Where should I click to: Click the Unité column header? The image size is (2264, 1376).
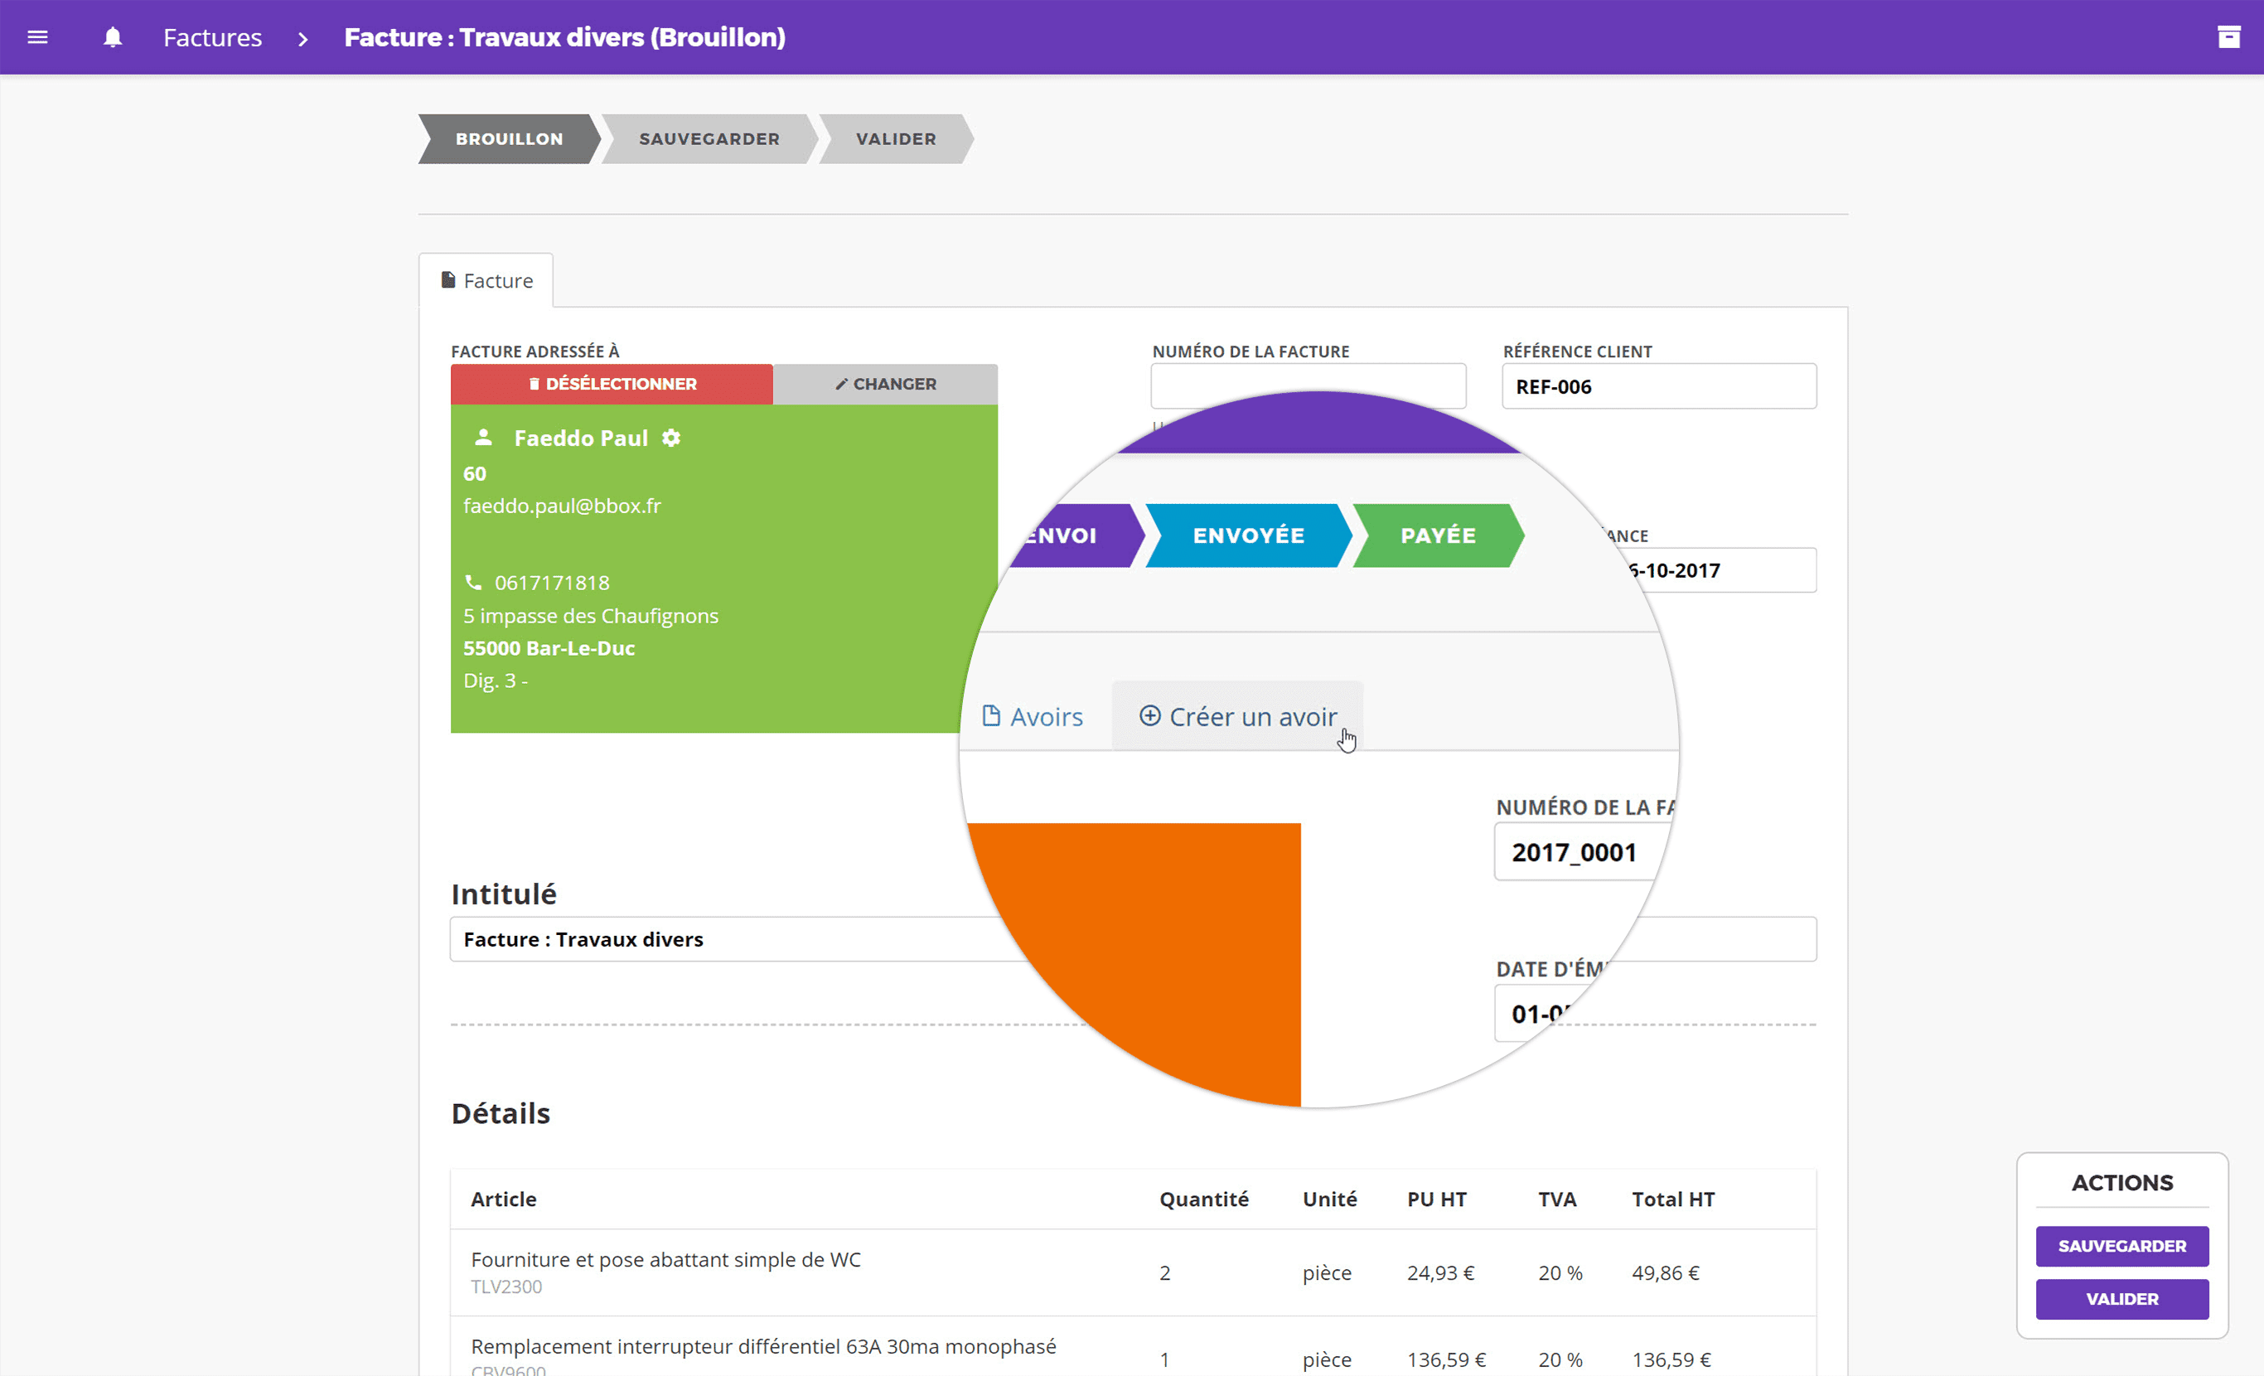(x=1329, y=1199)
